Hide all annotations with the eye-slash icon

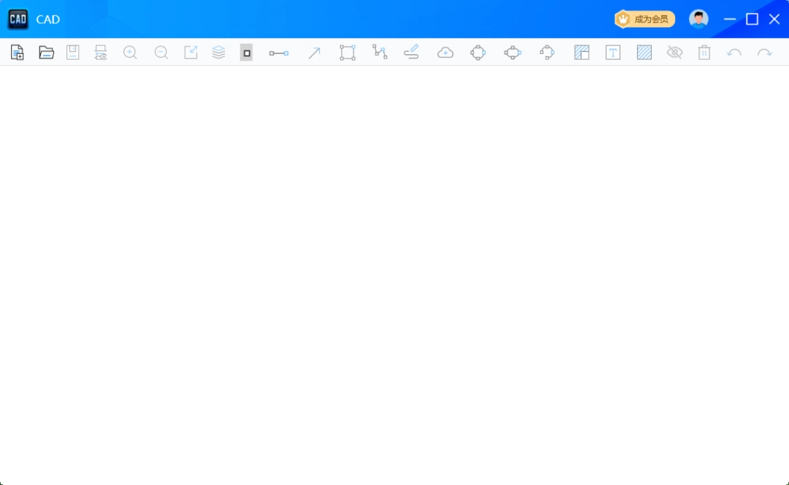674,52
